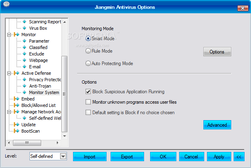This screenshot has height=168, width=251.
Task: Click the horizontal scroll left arrow
Action: 9,143
